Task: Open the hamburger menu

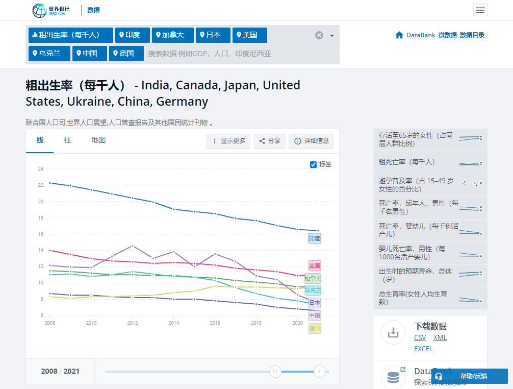Action: (480, 10)
